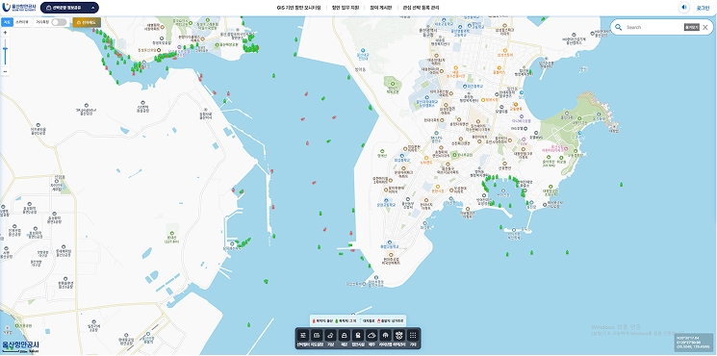This screenshot has width=717, height=356.
Task: Open the 참여 게시판 menu
Action: [x=381, y=8]
